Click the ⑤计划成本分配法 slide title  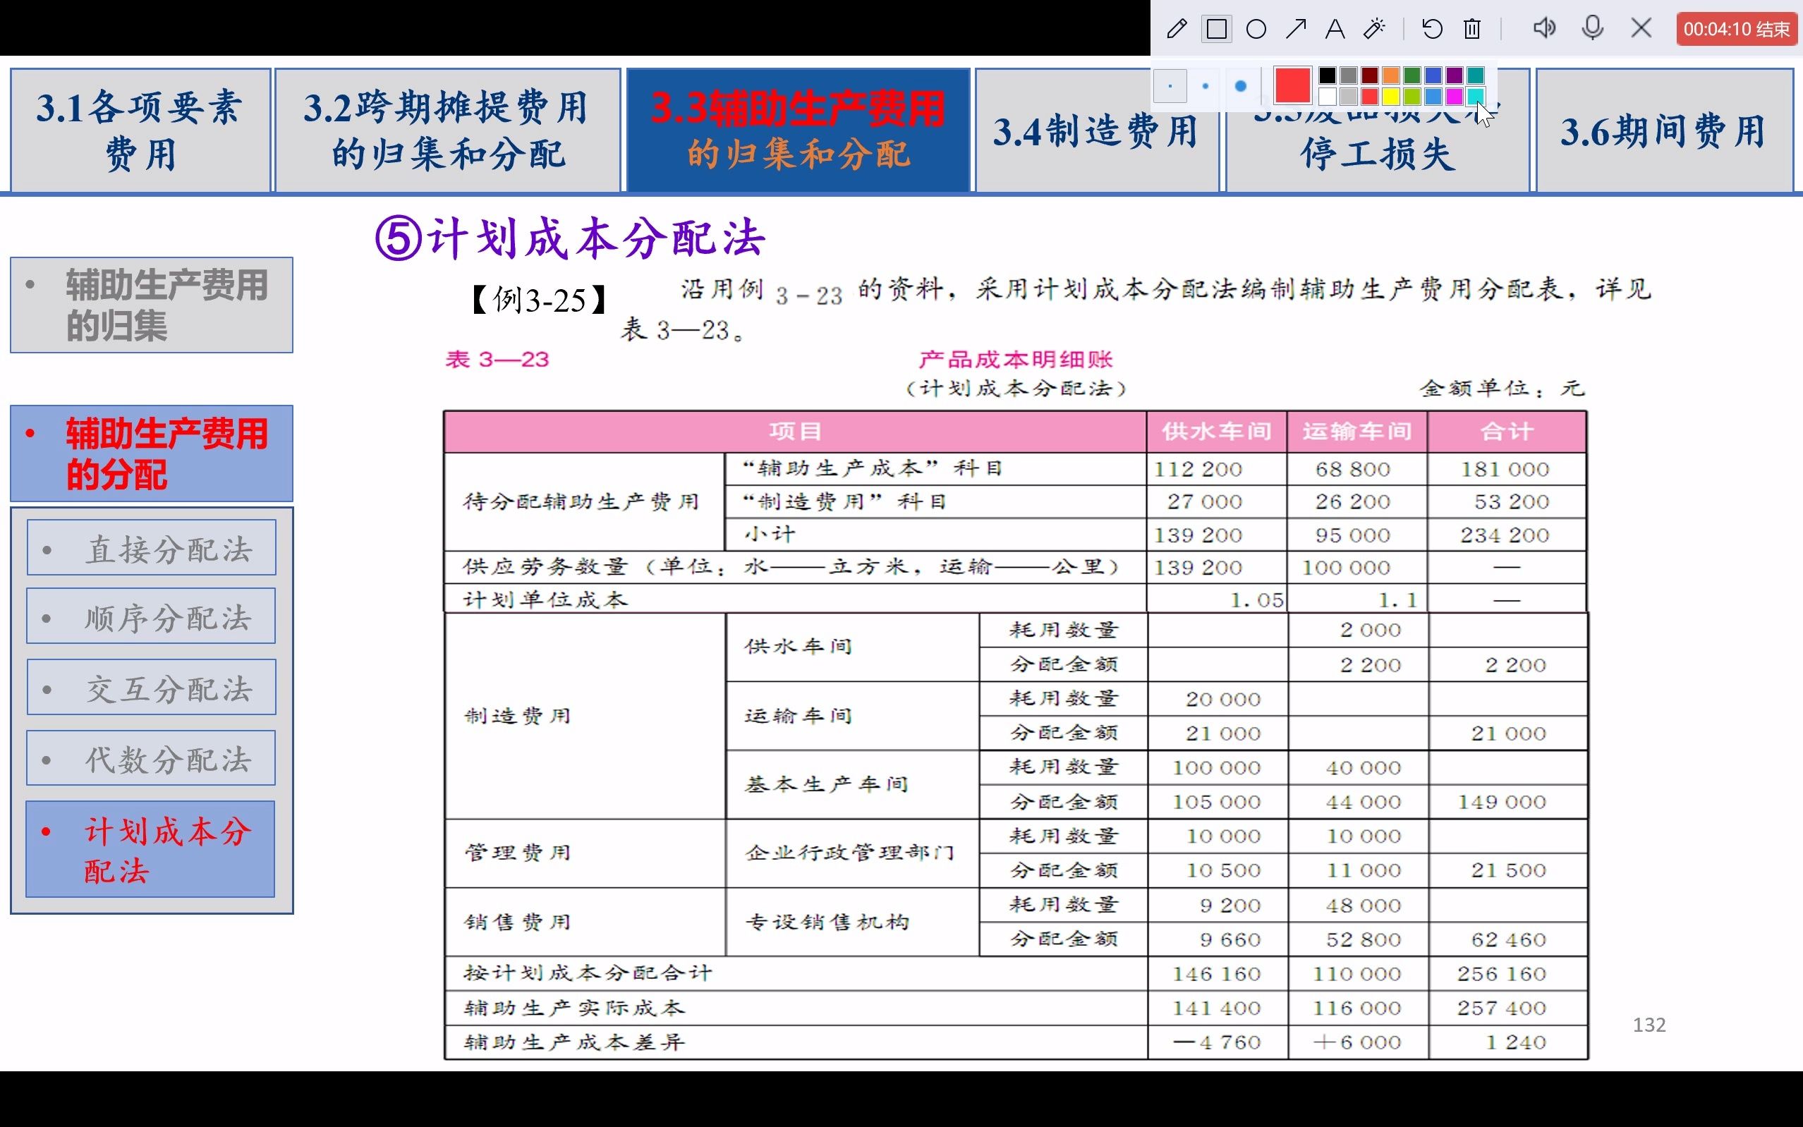point(569,238)
